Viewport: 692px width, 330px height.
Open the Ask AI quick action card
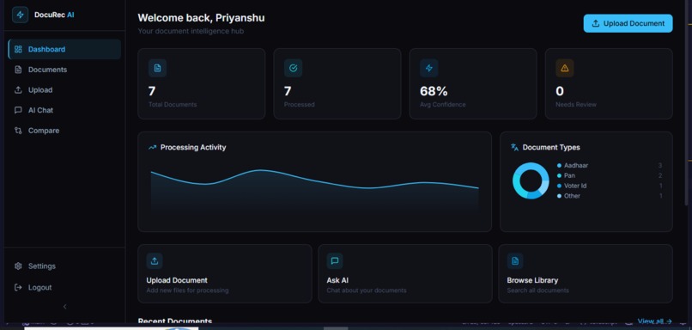tap(405, 273)
